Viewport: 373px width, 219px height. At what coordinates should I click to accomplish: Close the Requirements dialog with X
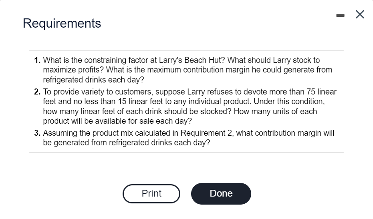(360, 15)
